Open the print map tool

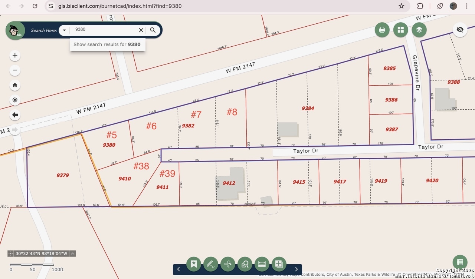point(382,30)
